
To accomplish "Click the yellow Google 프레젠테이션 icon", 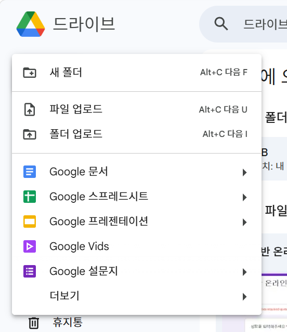I will click(x=30, y=222).
